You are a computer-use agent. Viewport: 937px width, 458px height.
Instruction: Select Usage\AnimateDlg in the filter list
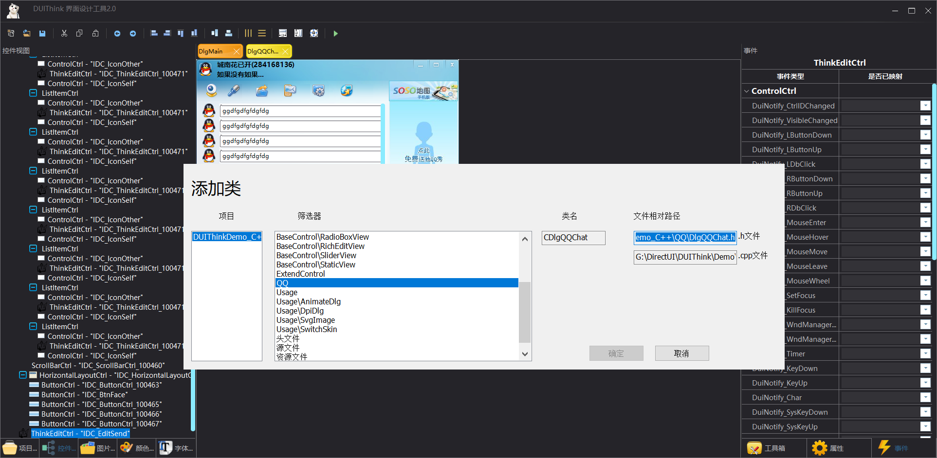pos(397,301)
